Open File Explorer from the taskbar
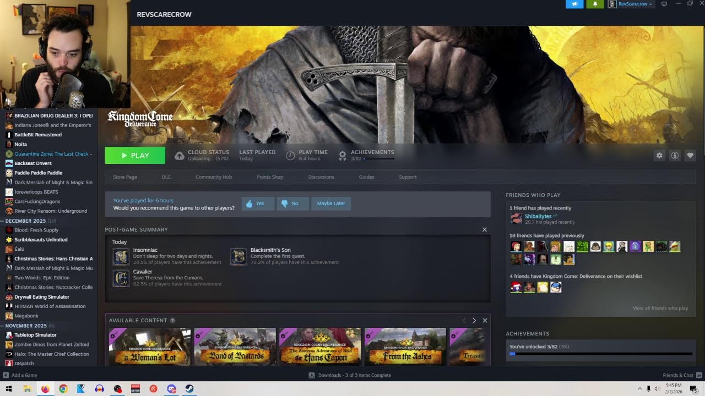This screenshot has height=396, width=705. click(26, 389)
